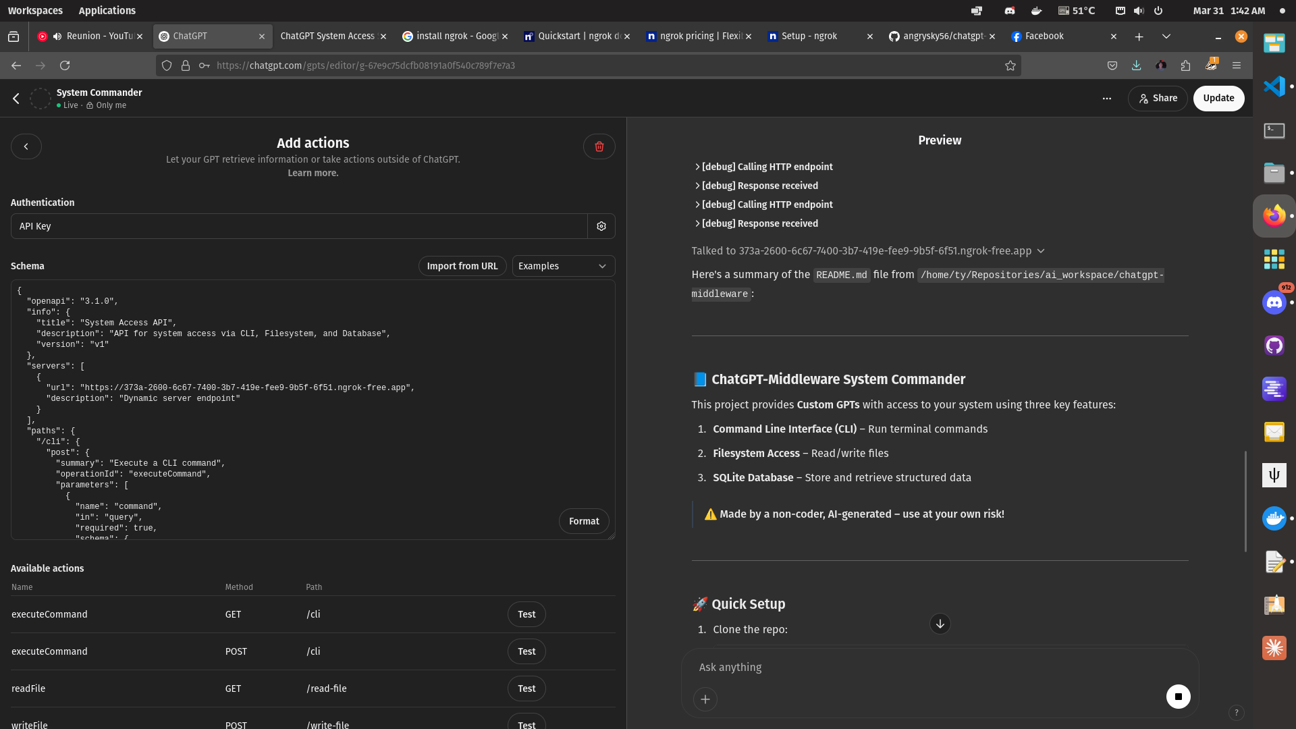Open Docker Desktop from the dock
Viewport: 1296px width, 729px height.
pos(1274,518)
